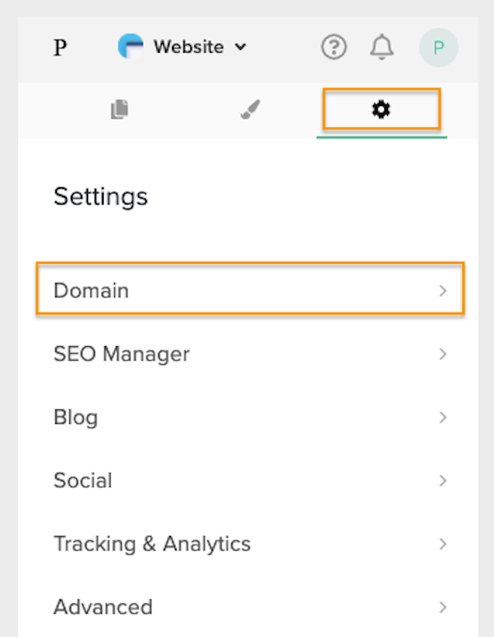Click the chevron next to Domain
Screen dimensions: 494x637
[x=443, y=291]
